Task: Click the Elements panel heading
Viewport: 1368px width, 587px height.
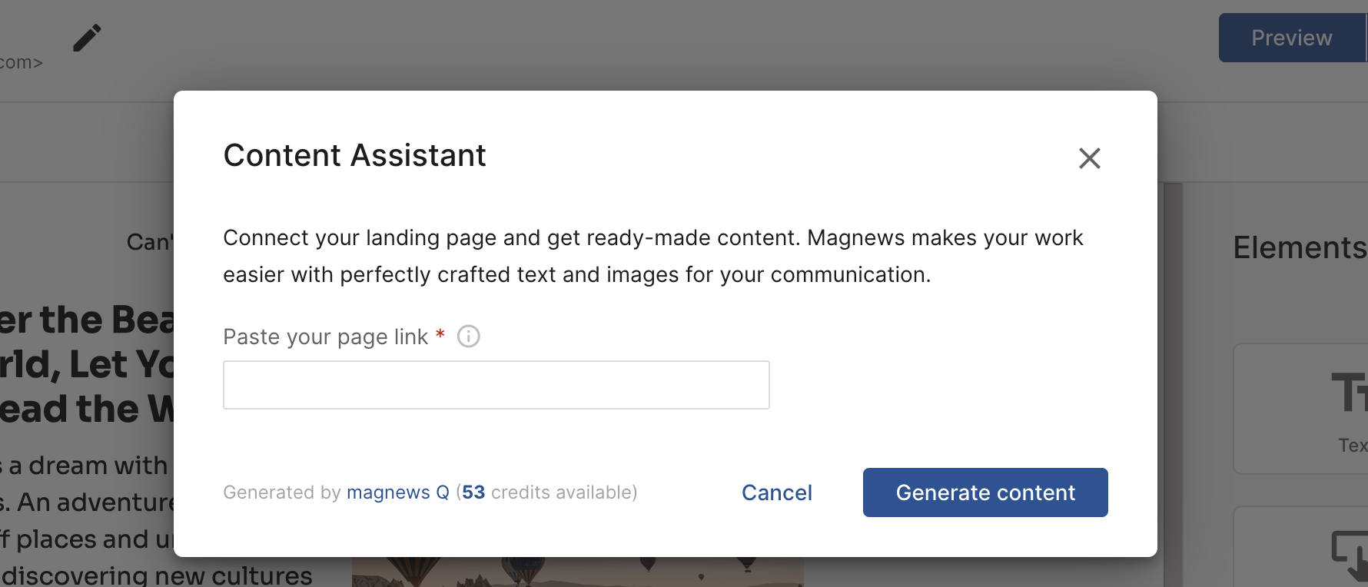Action: [x=1300, y=247]
